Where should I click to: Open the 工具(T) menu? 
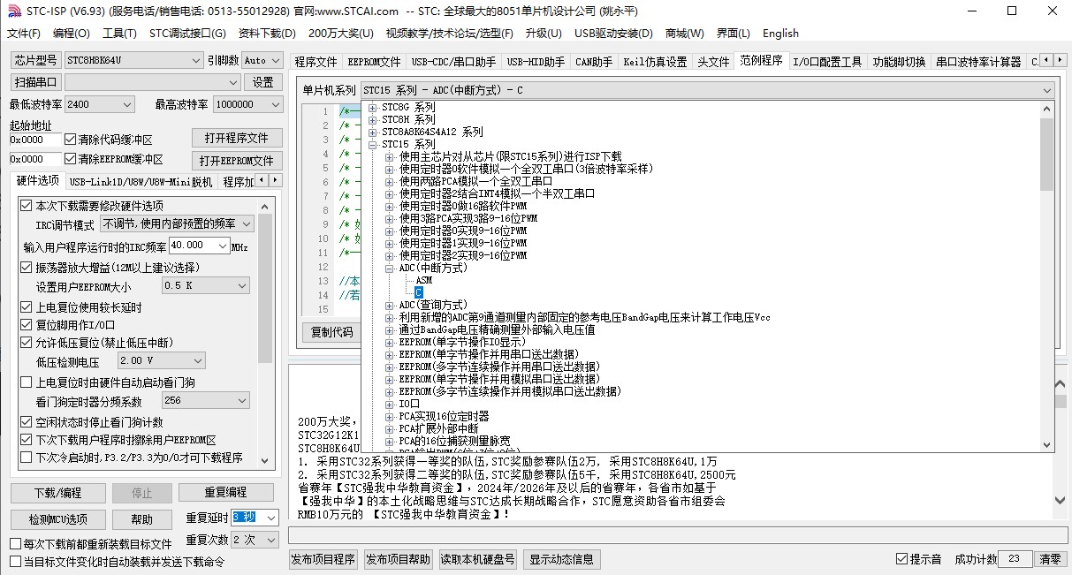tap(119, 34)
